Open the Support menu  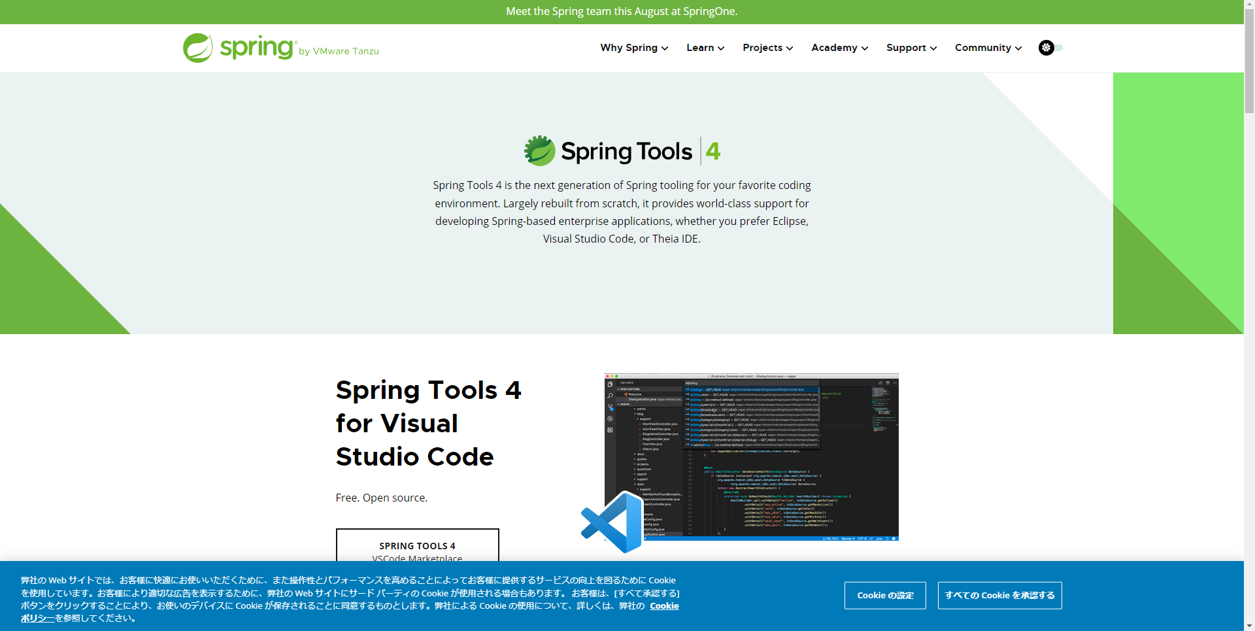(911, 48)
